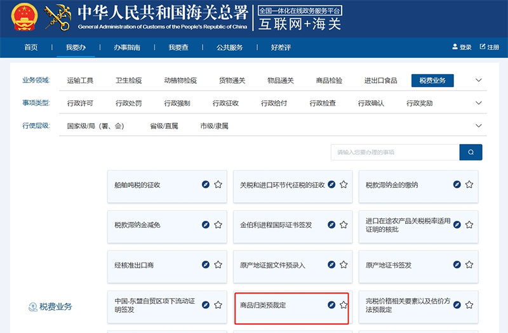Viewport: 508px width, 333px height.
Task: Open the 办事指南 navigation tab
Action: [x=127, y=48]
